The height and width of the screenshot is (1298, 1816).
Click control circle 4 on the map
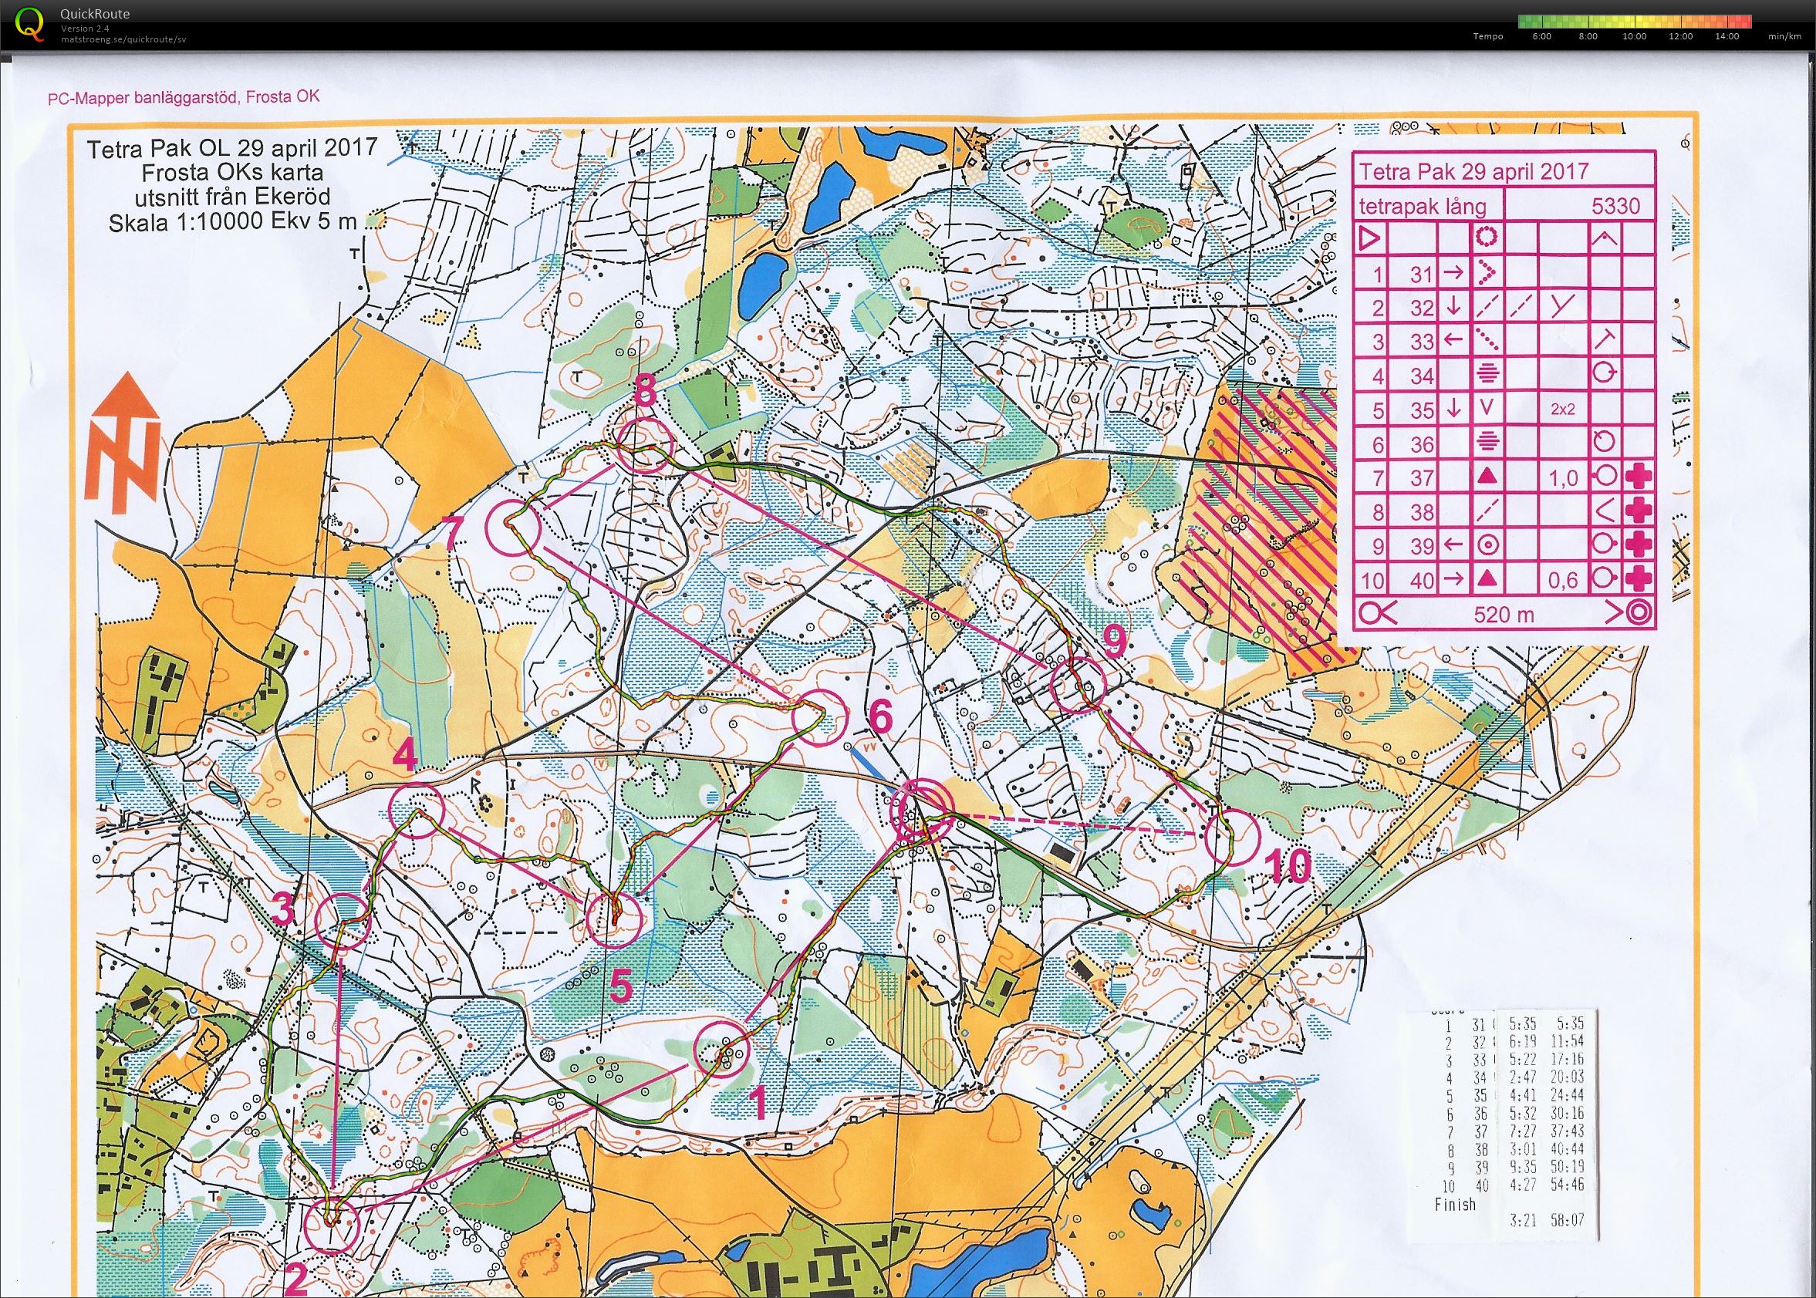[416, 811]
